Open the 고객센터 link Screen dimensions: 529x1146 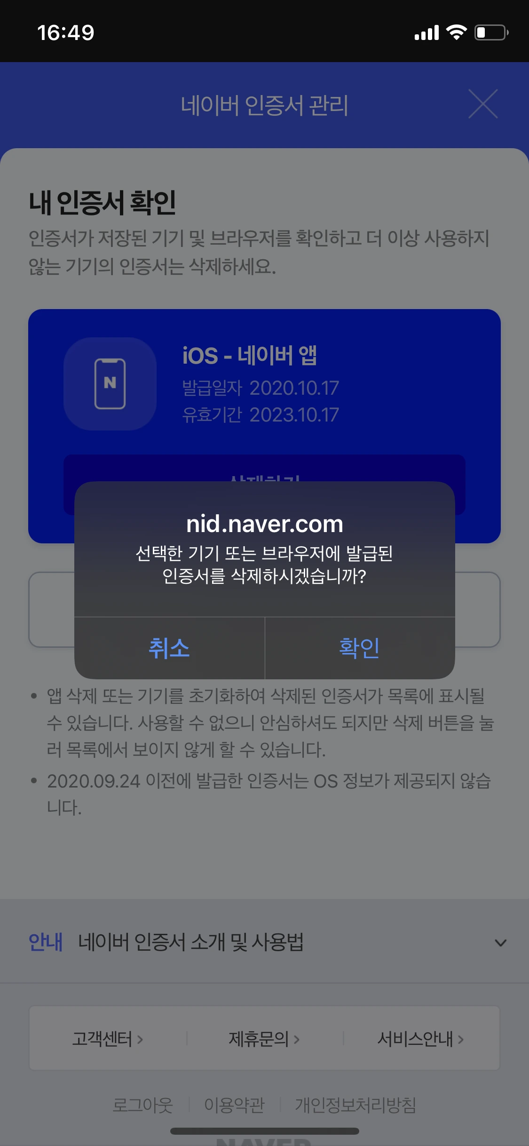(108, 1039)
